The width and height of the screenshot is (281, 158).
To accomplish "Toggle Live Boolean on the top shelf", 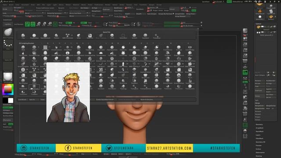I will [x=18, y=24].
